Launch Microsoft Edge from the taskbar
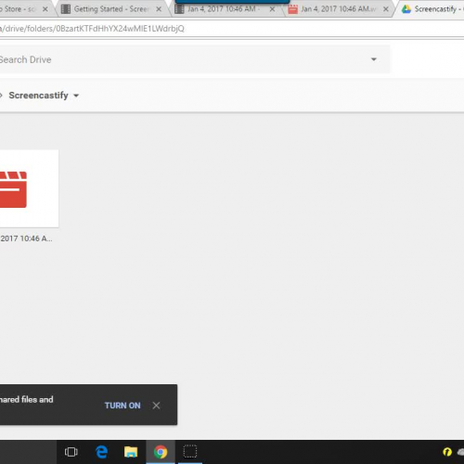The height and width of the screenshot is (464, 464). click(x=101, y=452)
